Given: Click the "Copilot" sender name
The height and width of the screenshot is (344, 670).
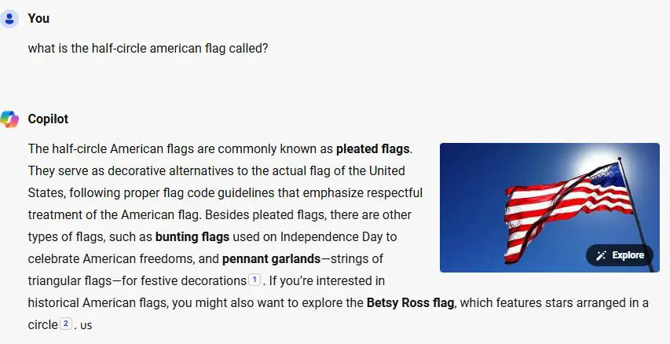Looking at the screenshot, I should [x=48, y=119].
